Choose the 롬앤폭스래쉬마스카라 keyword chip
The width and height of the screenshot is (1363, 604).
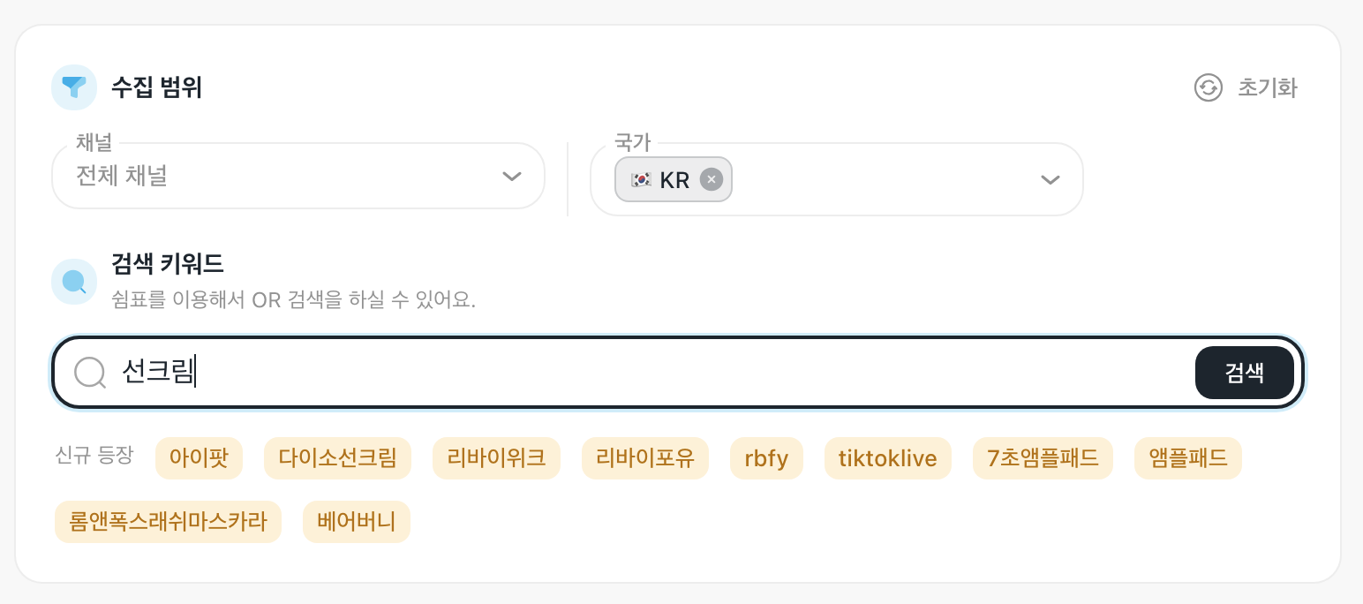[168, 522]
